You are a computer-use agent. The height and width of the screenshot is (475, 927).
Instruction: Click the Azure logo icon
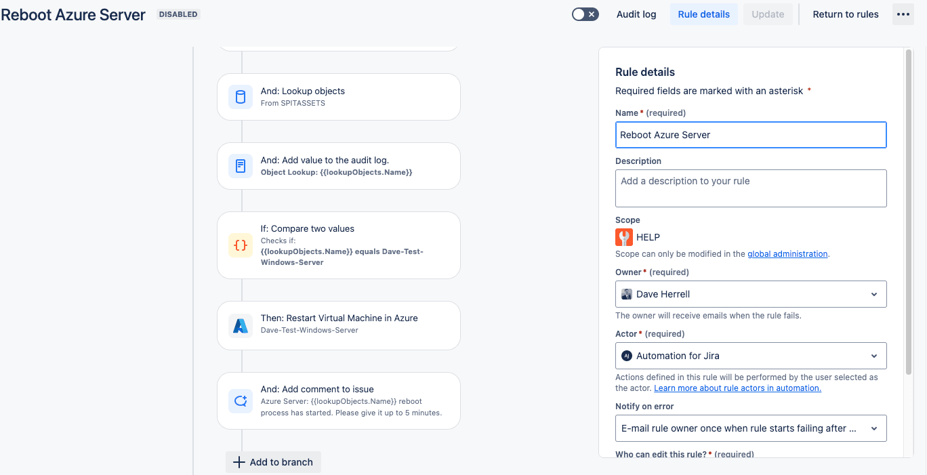[x=241, y=326]
